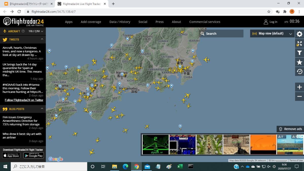Reload the page in Chrome
This screenshot has height=171, width=304.
coord(19,12)
